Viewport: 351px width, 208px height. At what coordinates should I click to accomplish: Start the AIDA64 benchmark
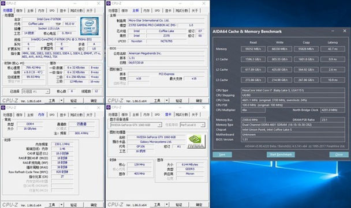[x=281, y=154]
